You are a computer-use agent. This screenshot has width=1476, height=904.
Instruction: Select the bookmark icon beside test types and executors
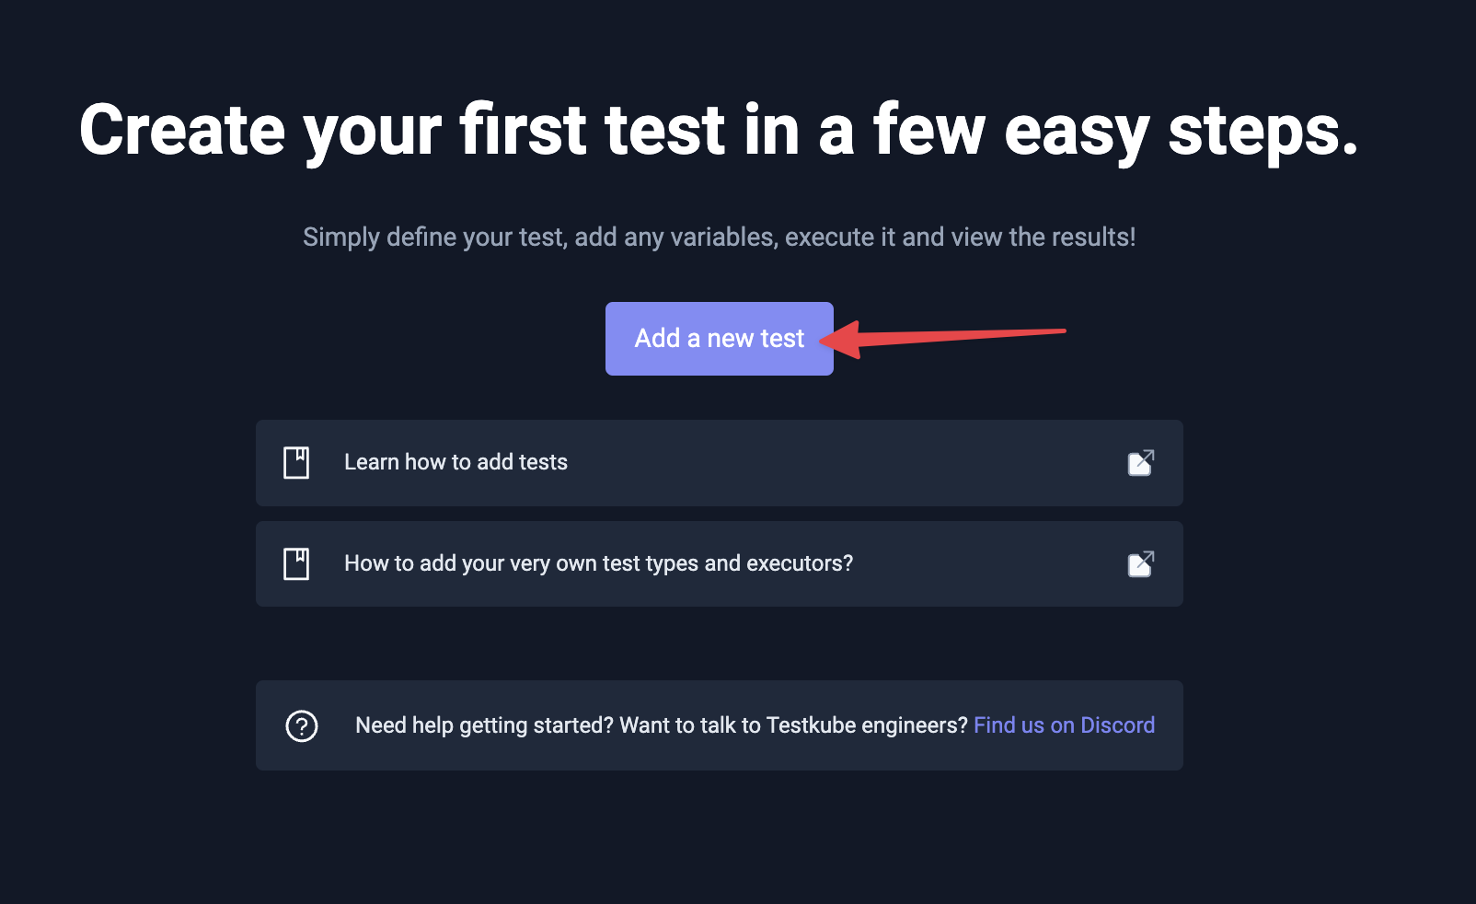click(x=296, y=563)
